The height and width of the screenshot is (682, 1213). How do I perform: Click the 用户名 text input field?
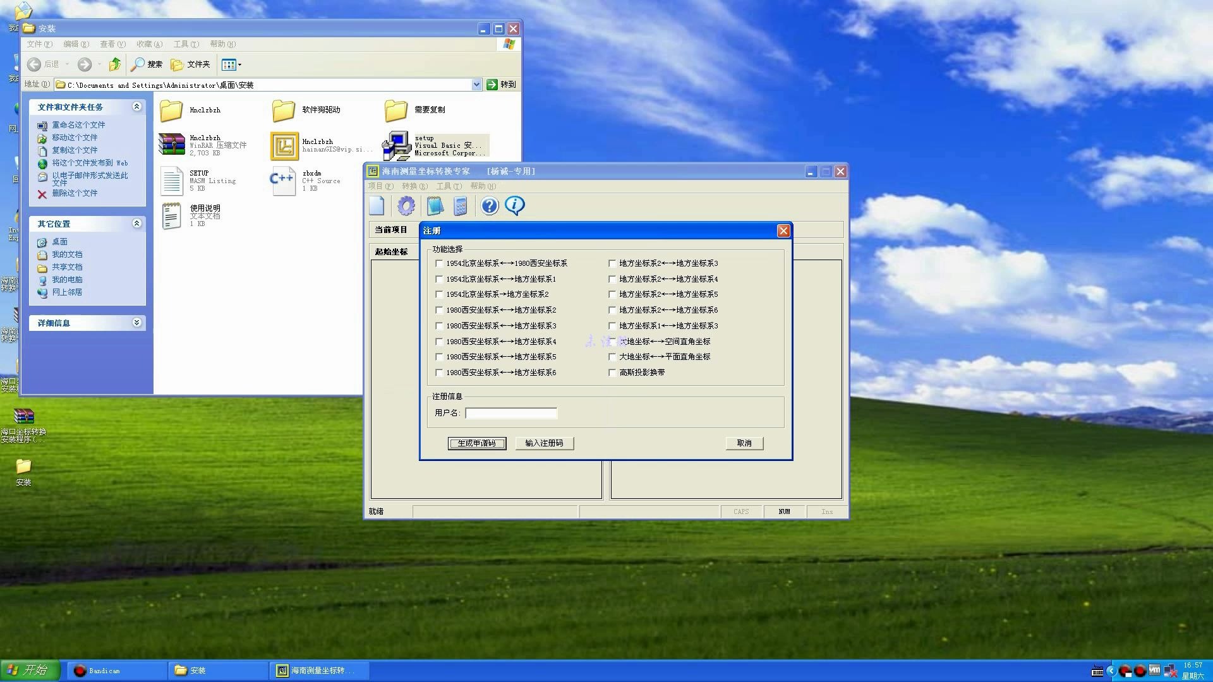511,413
